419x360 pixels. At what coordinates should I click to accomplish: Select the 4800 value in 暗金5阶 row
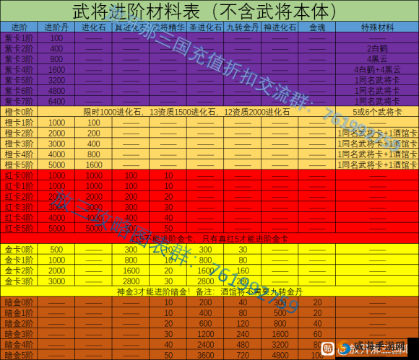point(280,355)
